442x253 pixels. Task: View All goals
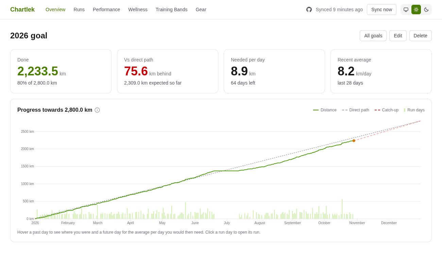373,36
